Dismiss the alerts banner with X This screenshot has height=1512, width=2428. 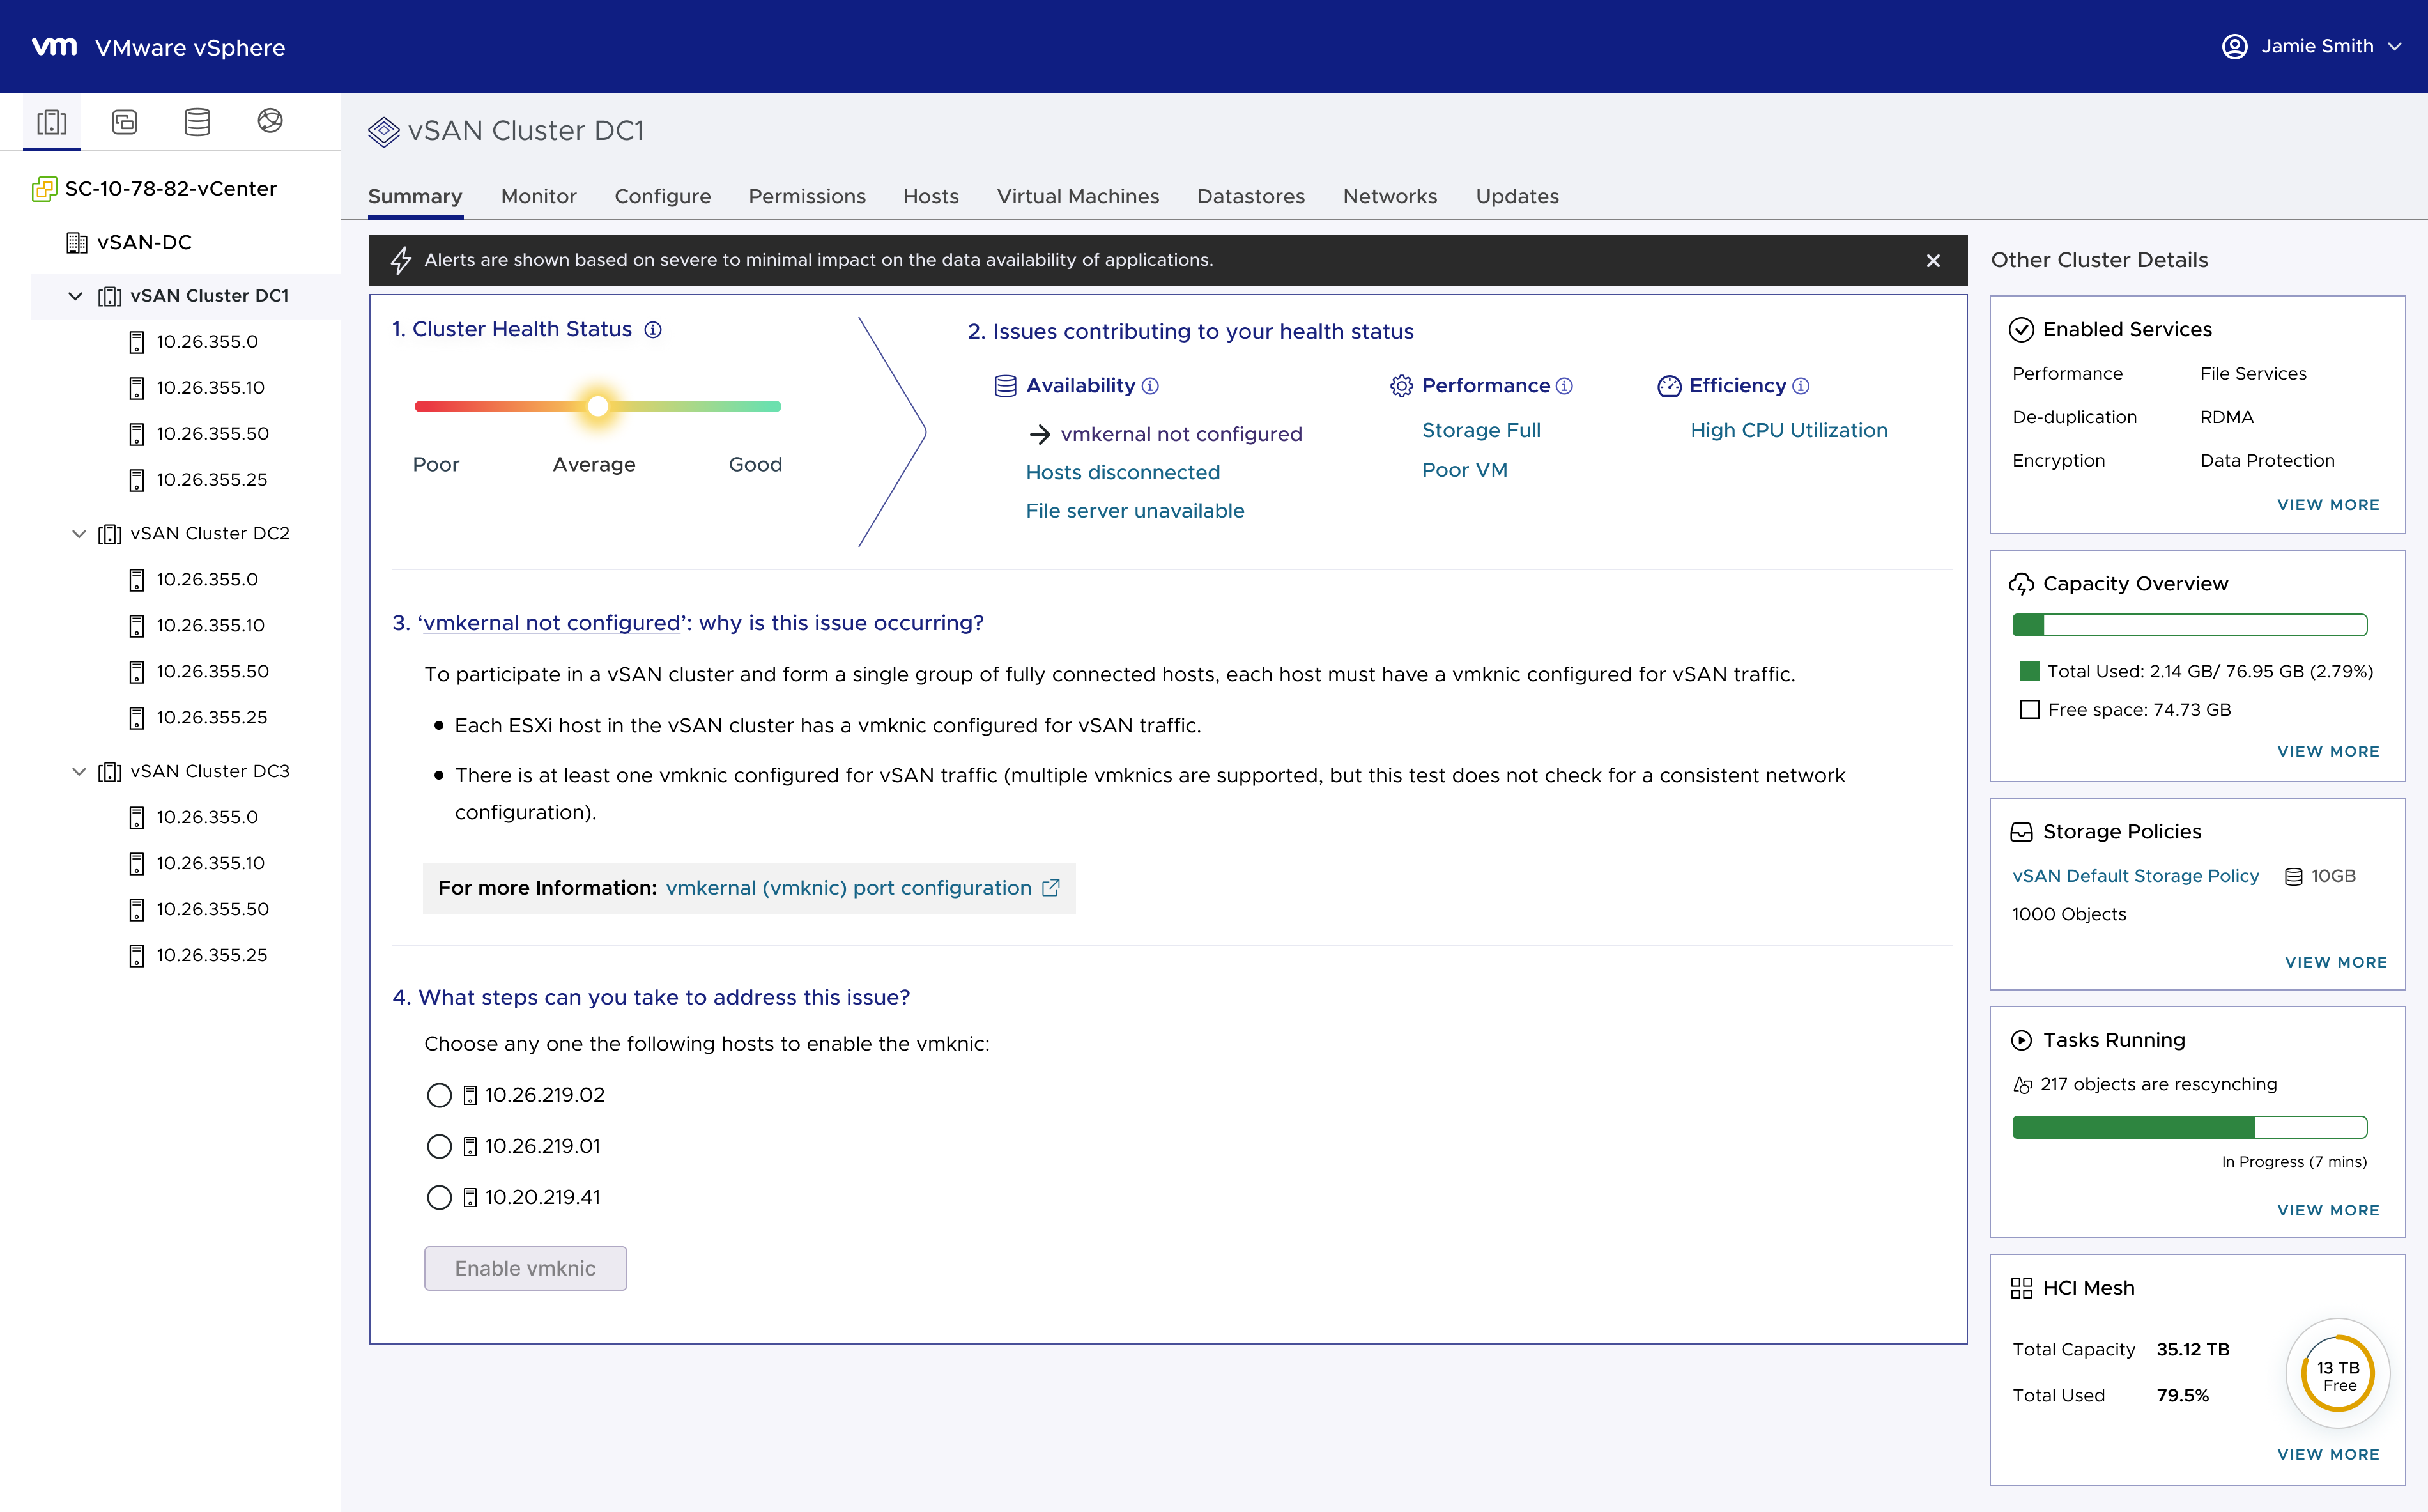pos(1932,261)
